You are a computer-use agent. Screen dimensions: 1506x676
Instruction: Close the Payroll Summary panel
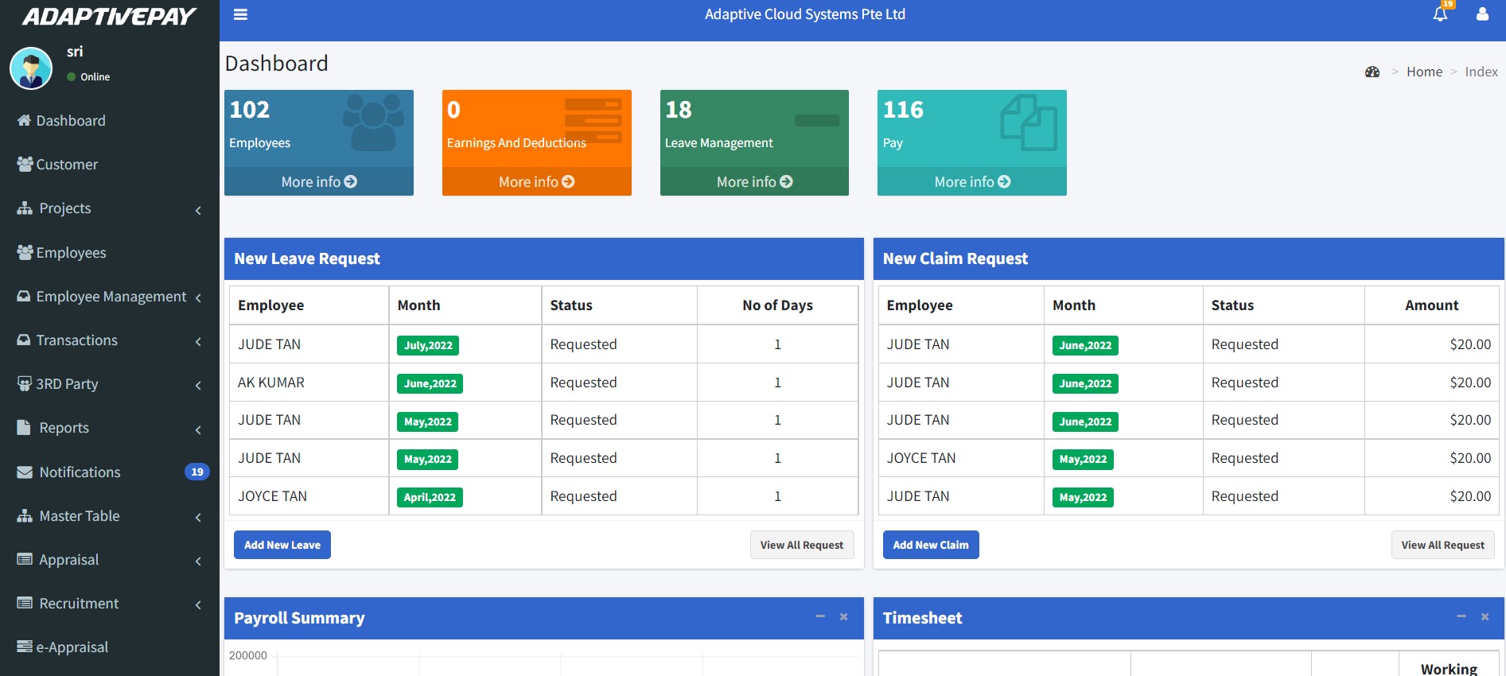(843, 616)
